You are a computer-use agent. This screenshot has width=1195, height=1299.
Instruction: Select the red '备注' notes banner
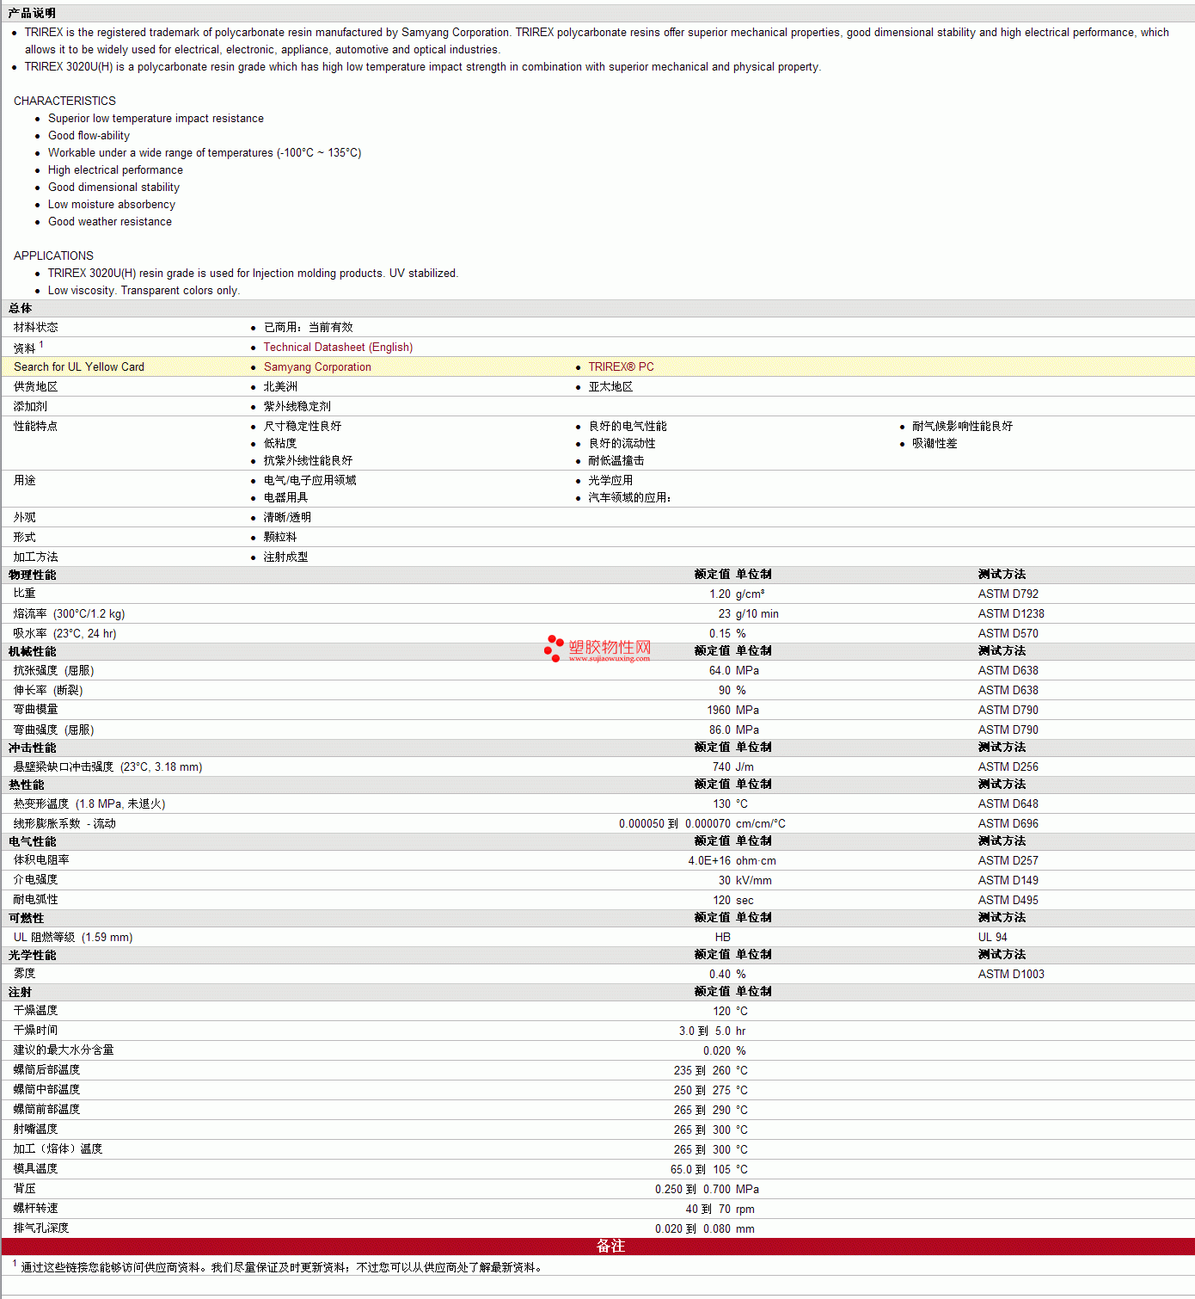(x=597, y=1247)
